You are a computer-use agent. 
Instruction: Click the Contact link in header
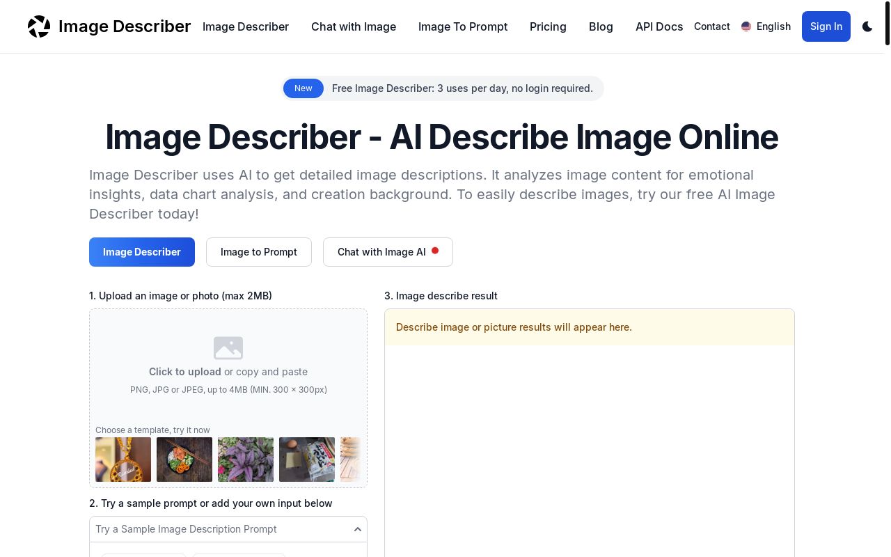(x=711, y=26)
